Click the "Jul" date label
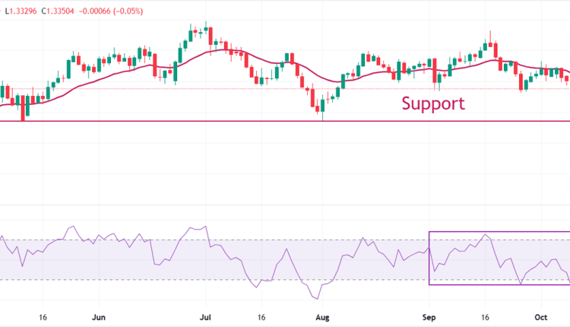The height and width of the screenshot is (327, 570). (206, 316)
